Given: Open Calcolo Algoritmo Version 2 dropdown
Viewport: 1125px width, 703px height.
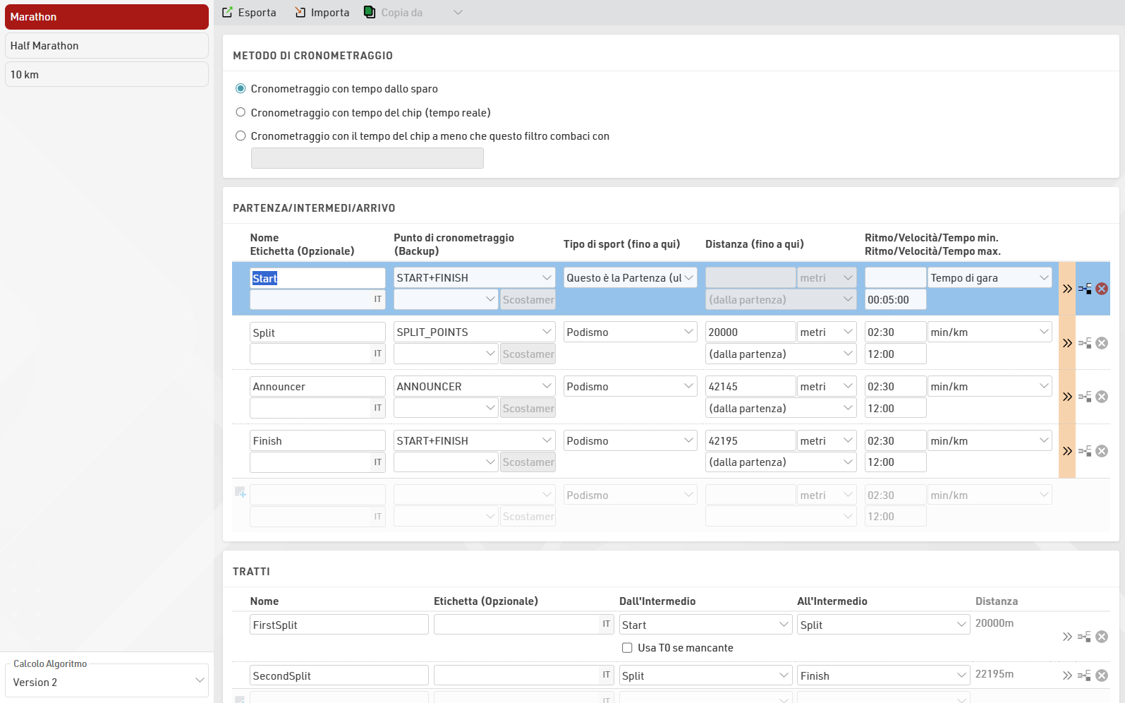Looking at the screenshot, I should (107, 682).
